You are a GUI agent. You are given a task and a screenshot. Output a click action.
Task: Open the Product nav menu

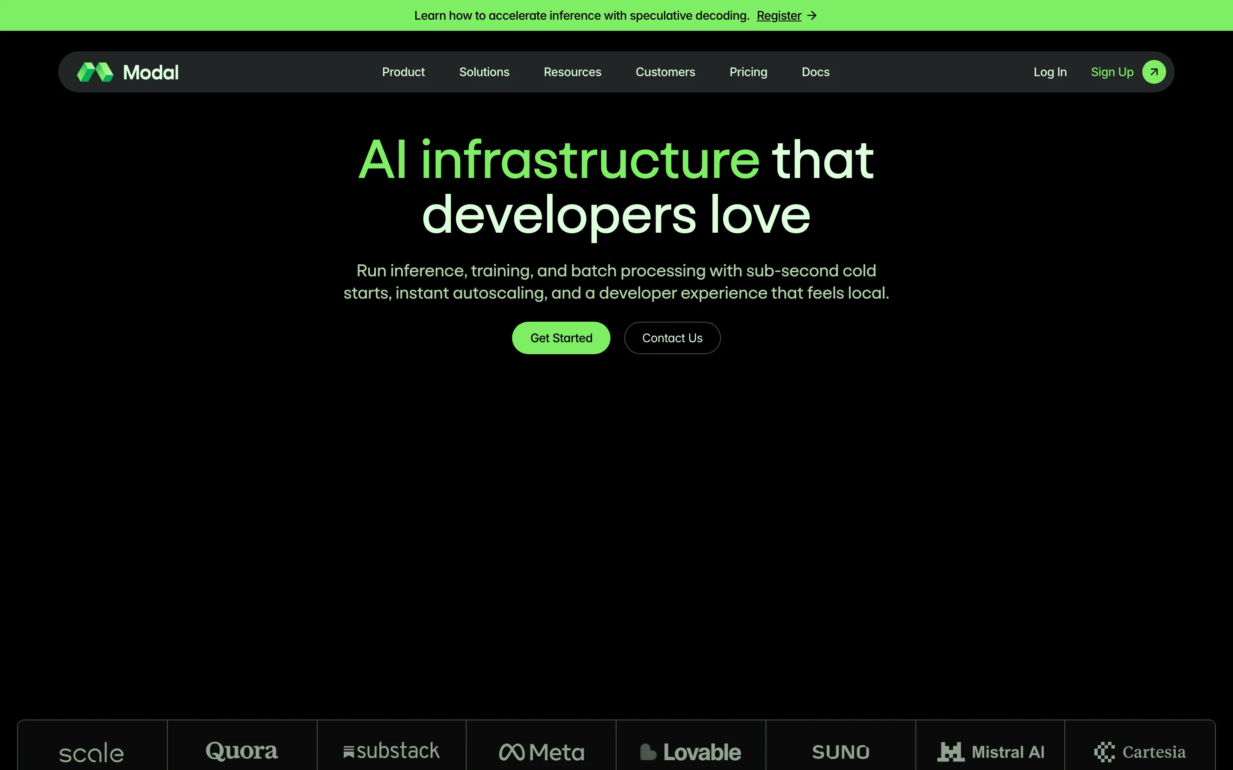coord(403,72)
